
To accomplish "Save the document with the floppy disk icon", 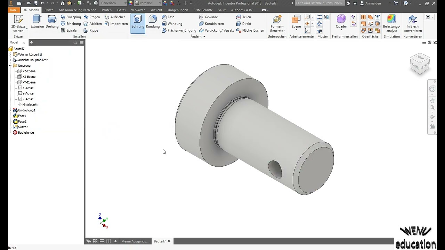I will (x=35, y=3).
